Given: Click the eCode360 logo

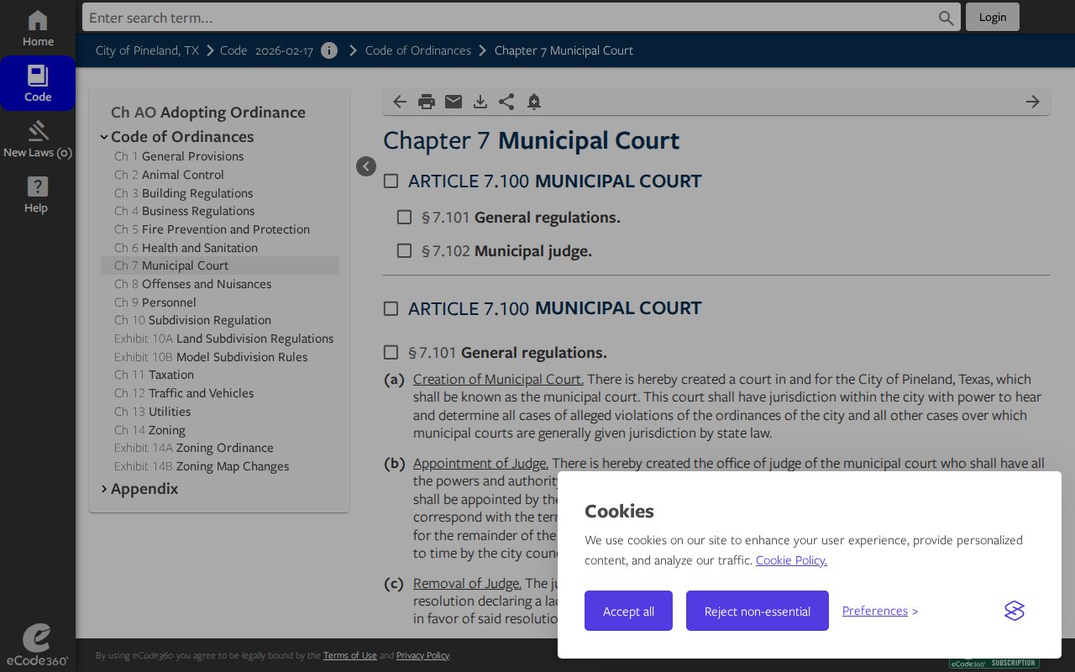Looking at the screenshot, I should (x=37, y=645).
